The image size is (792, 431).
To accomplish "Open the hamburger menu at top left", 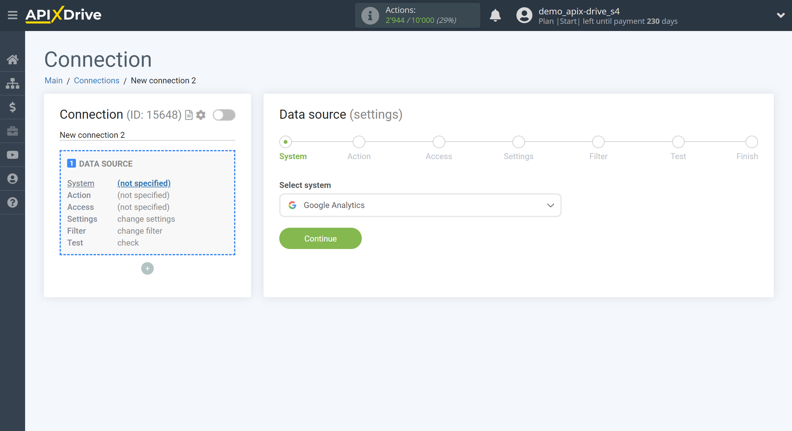I will tap(12, 15).
